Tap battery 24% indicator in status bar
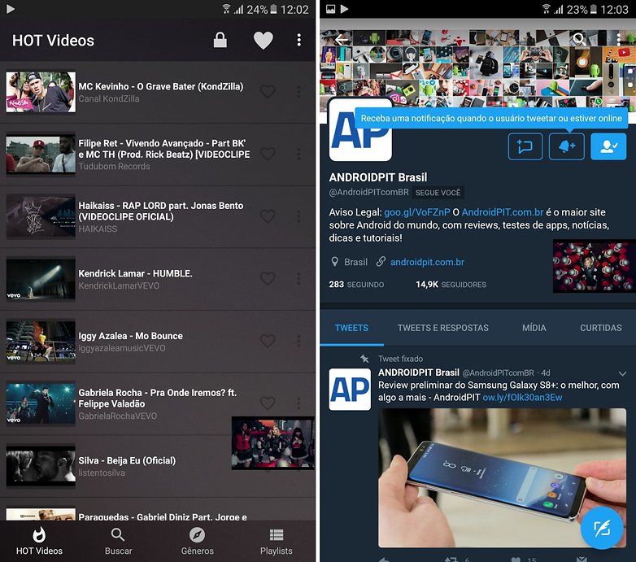The image size is (636, 562). (262, 9)
